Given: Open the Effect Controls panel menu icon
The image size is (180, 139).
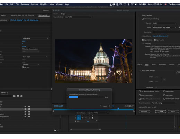Looking at the screenshot, I should [x=49, y=15].
